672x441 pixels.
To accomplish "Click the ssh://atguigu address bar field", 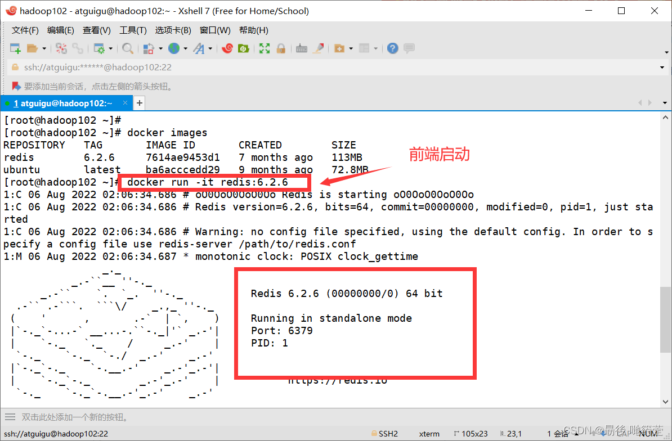I will point(334,67).
